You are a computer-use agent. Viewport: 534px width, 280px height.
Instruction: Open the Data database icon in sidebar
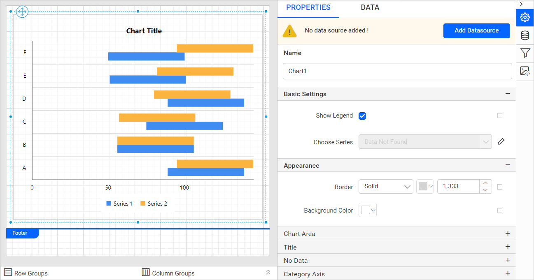click(x=525, y=35)
